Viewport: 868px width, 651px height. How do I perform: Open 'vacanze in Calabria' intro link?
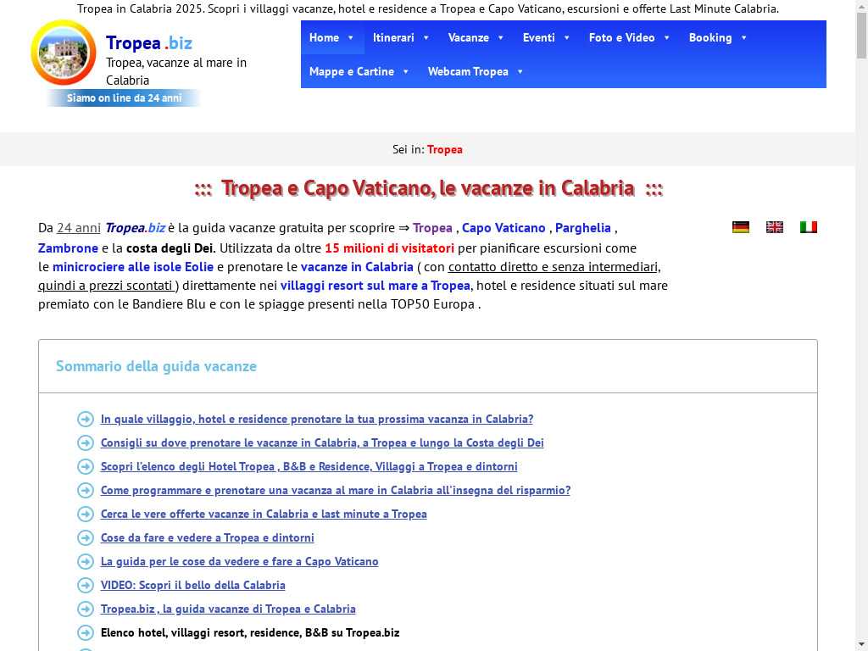pyautogui.click(x=357, y=267)
